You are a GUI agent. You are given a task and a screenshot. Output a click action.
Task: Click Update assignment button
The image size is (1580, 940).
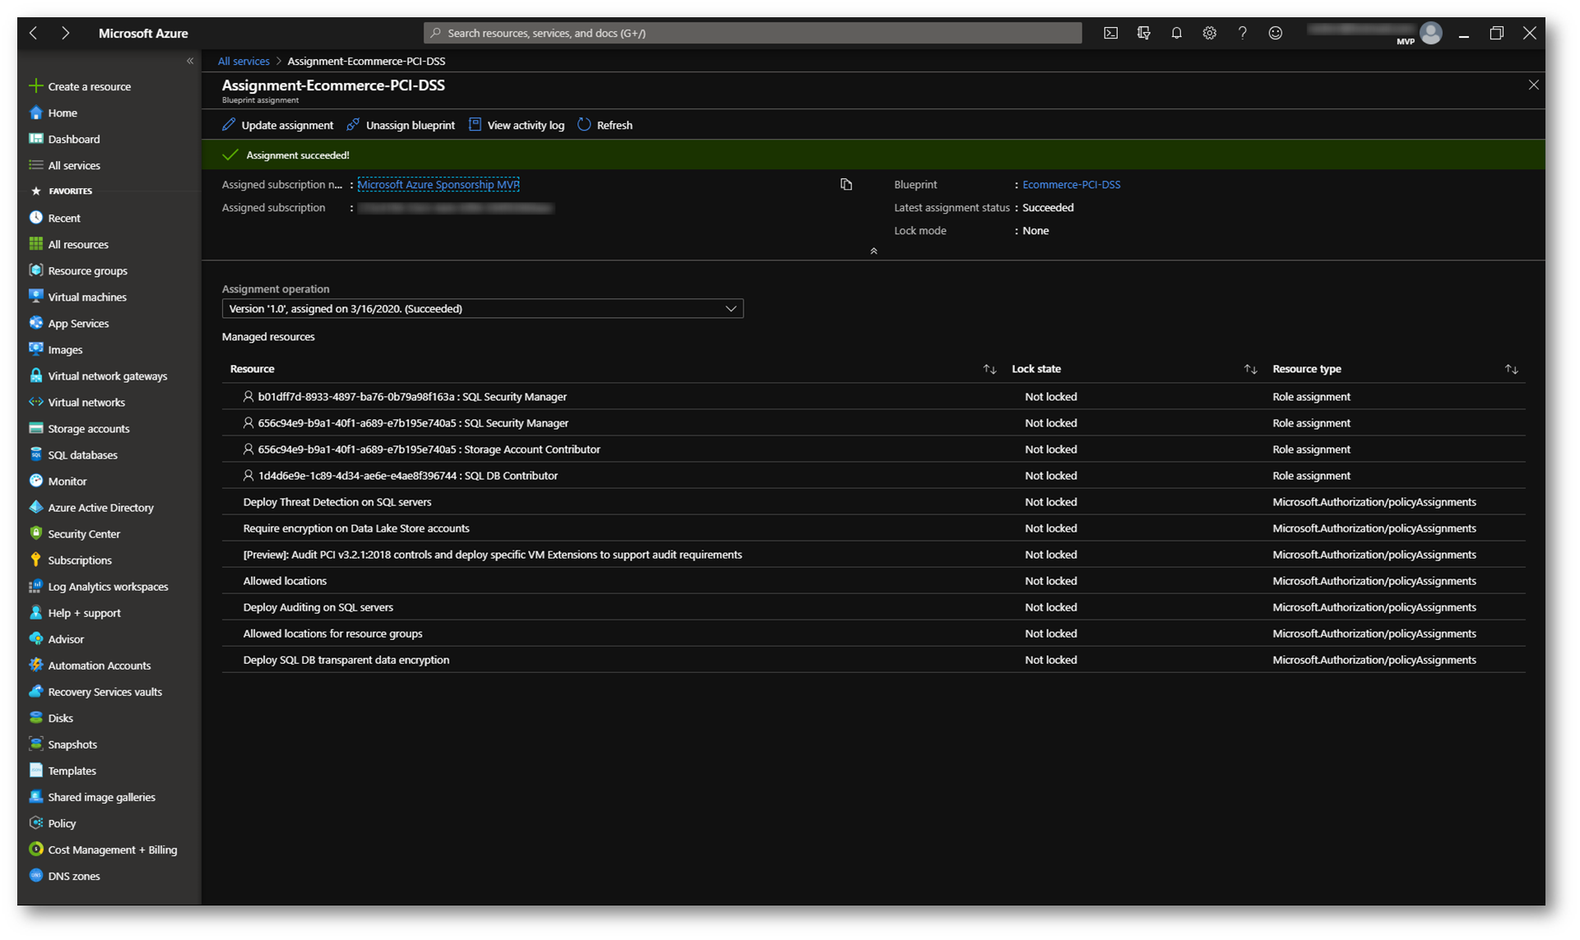pyautogui.click(x=278, y=125)
